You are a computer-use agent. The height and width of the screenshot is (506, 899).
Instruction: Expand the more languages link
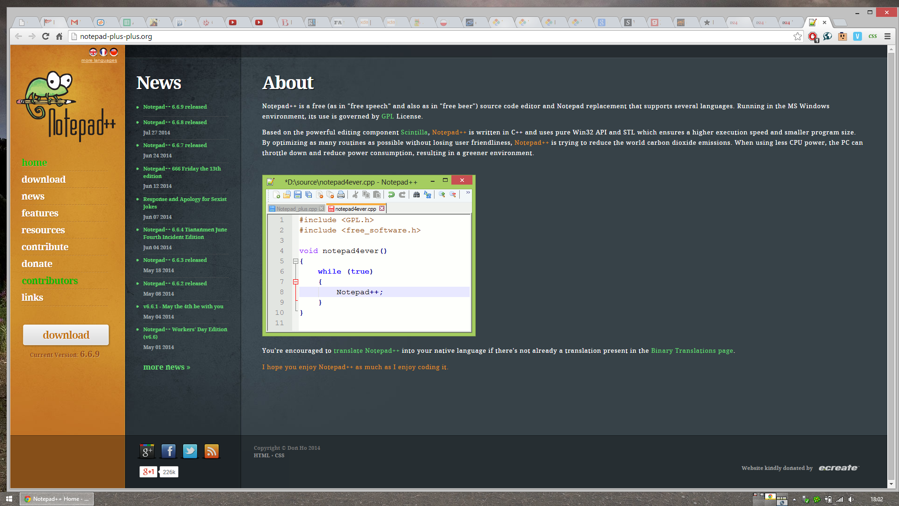[99, 60]
